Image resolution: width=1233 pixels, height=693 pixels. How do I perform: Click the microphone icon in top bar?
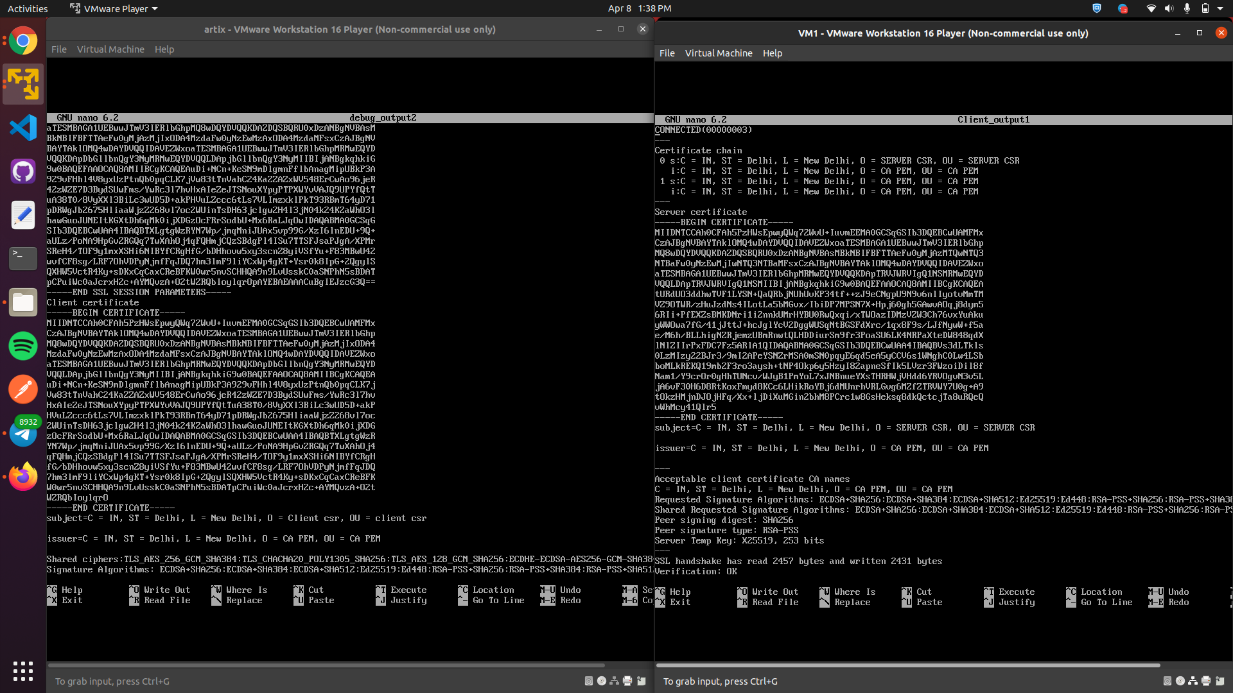point(1187,8)
